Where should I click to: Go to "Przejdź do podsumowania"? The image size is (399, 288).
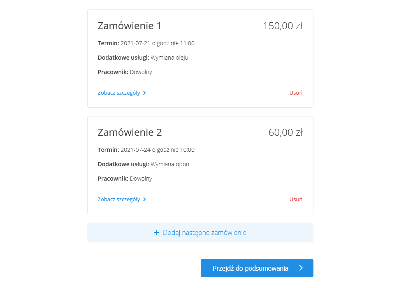[x=251, y=268]
